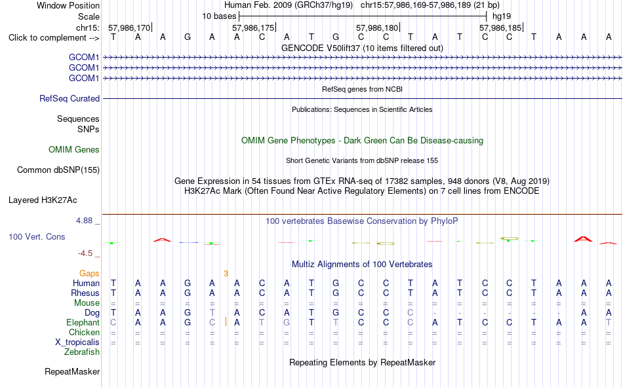Click the -4.5 PhyloP lower scale value

pos(85,253)
